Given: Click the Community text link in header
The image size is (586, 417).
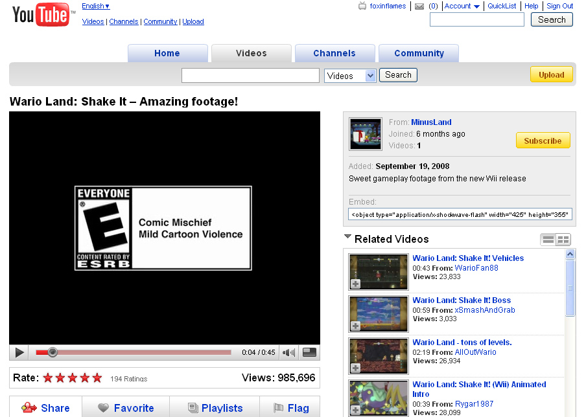Looking at the screenshot, I should point(160,21).
